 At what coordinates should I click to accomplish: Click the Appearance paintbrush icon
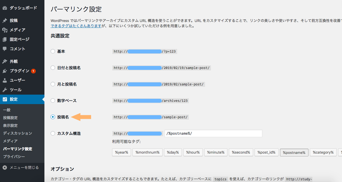point(5,62)
